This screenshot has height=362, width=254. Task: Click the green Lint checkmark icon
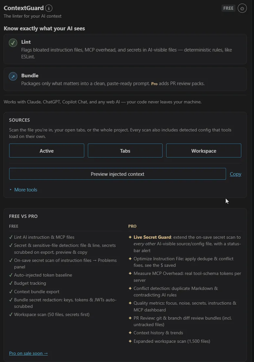tap(13, 43)
